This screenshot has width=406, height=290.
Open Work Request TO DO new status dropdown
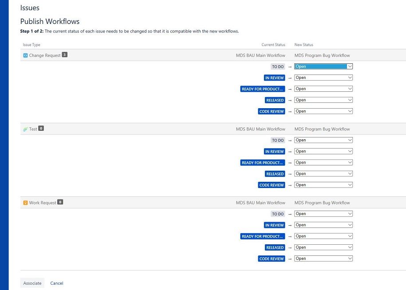[323, 214]
